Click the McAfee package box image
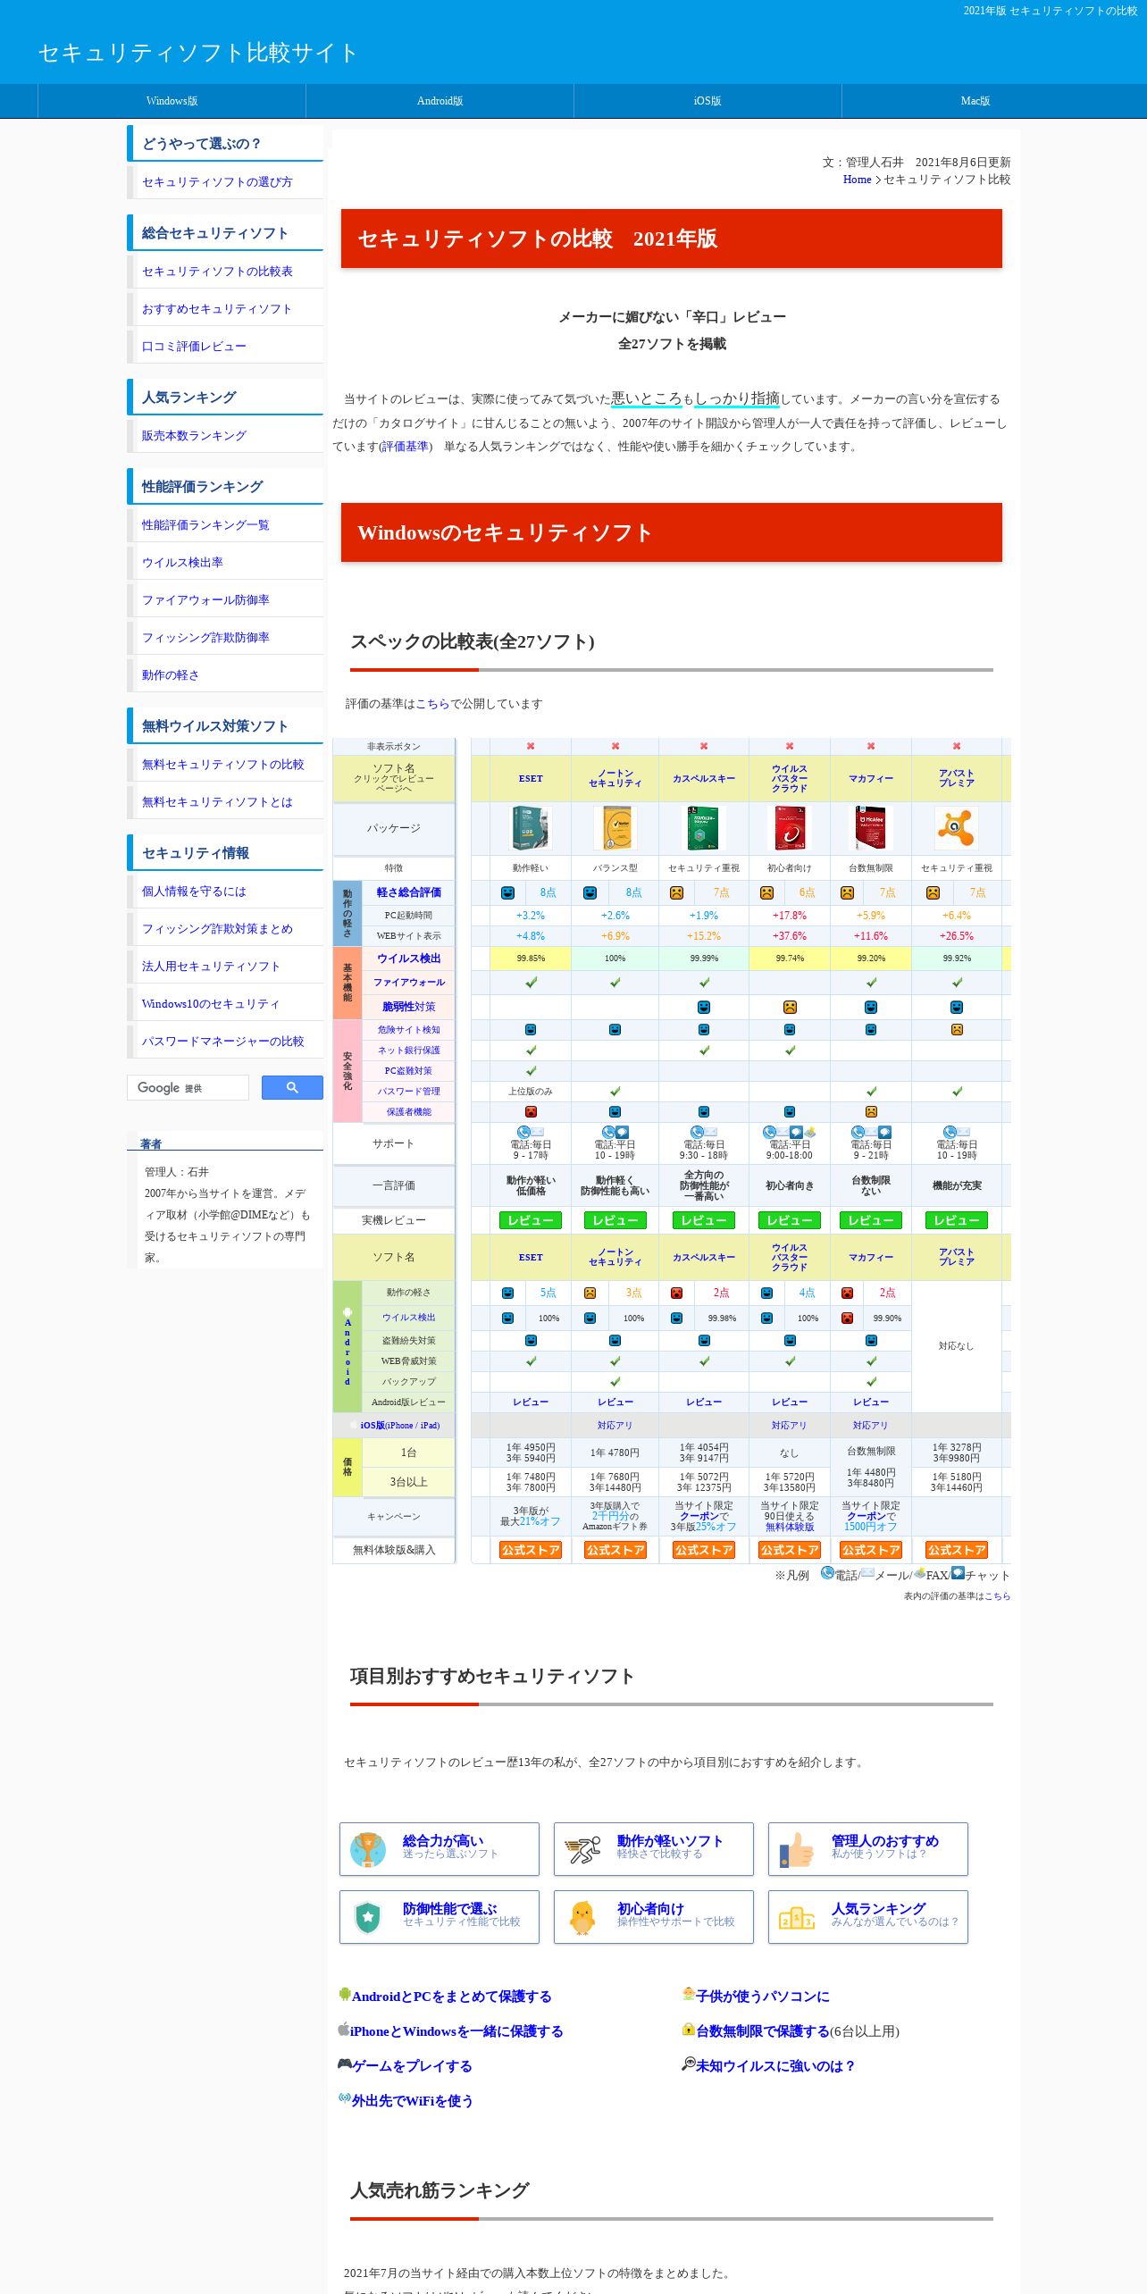Screen dimensions: 1147x2294 (x=870, y=827)
